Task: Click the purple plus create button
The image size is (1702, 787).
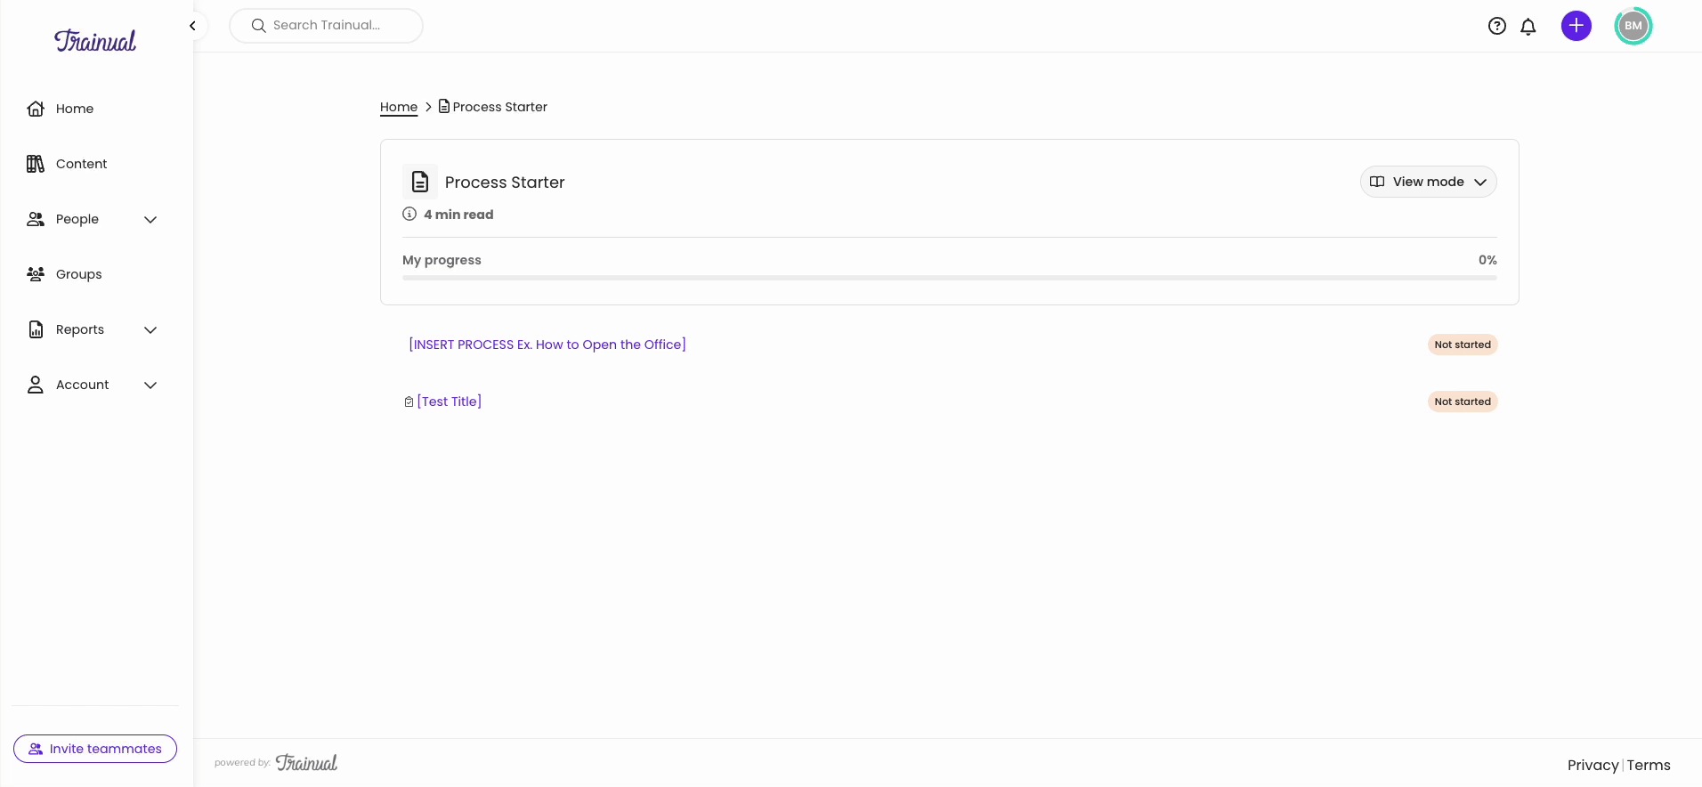Action: [1576, 26]
